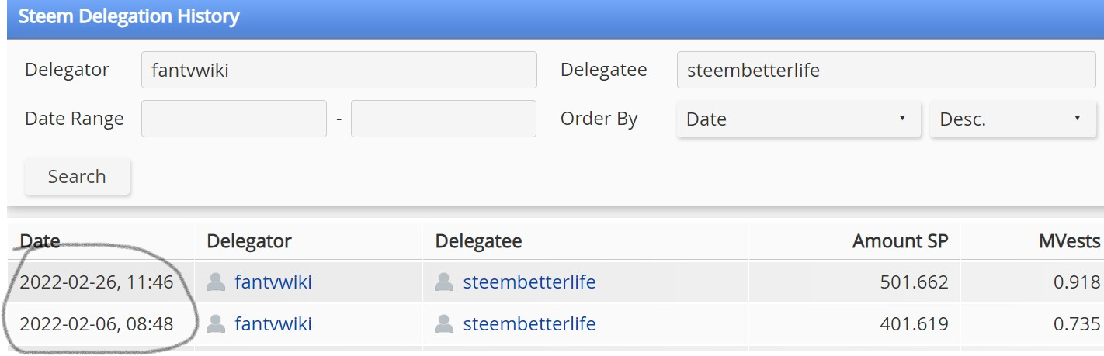The height and width of the screenshot is (356, 1104).
Task: Focus the Delegatee input containing steembetterlife
Action: click(x=887, y=70)
